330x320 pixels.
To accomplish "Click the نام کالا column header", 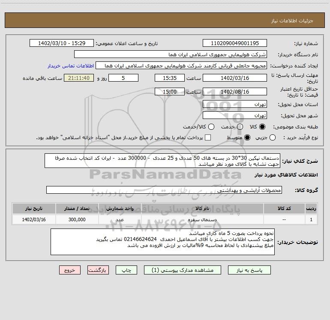I will click(202, 208).
